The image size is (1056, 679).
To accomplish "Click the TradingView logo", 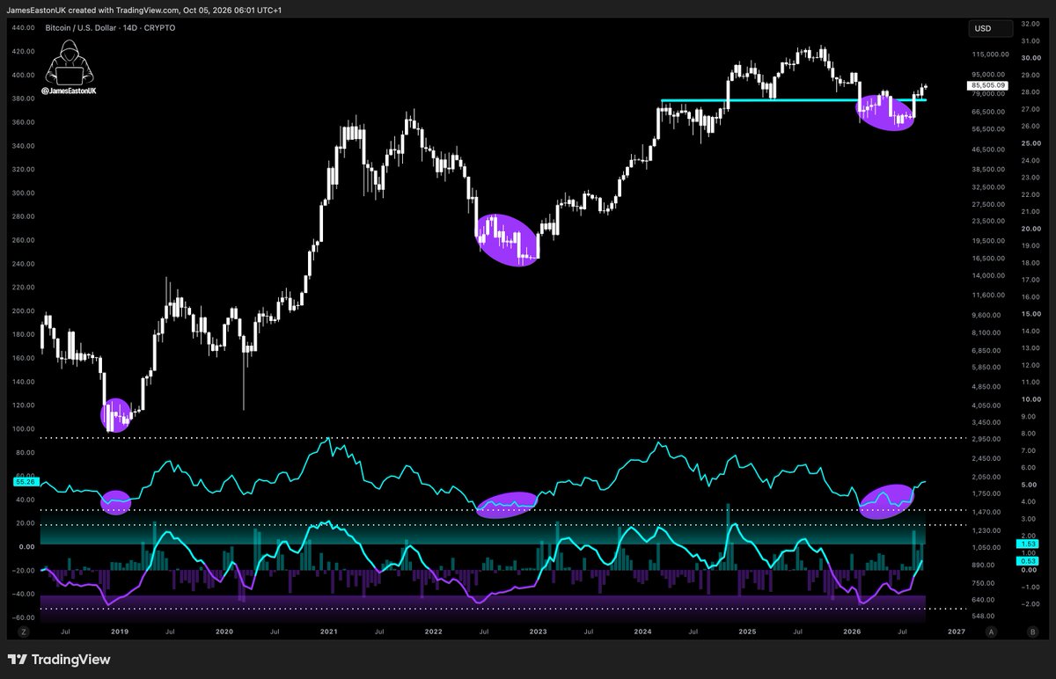I will [58, 660].
